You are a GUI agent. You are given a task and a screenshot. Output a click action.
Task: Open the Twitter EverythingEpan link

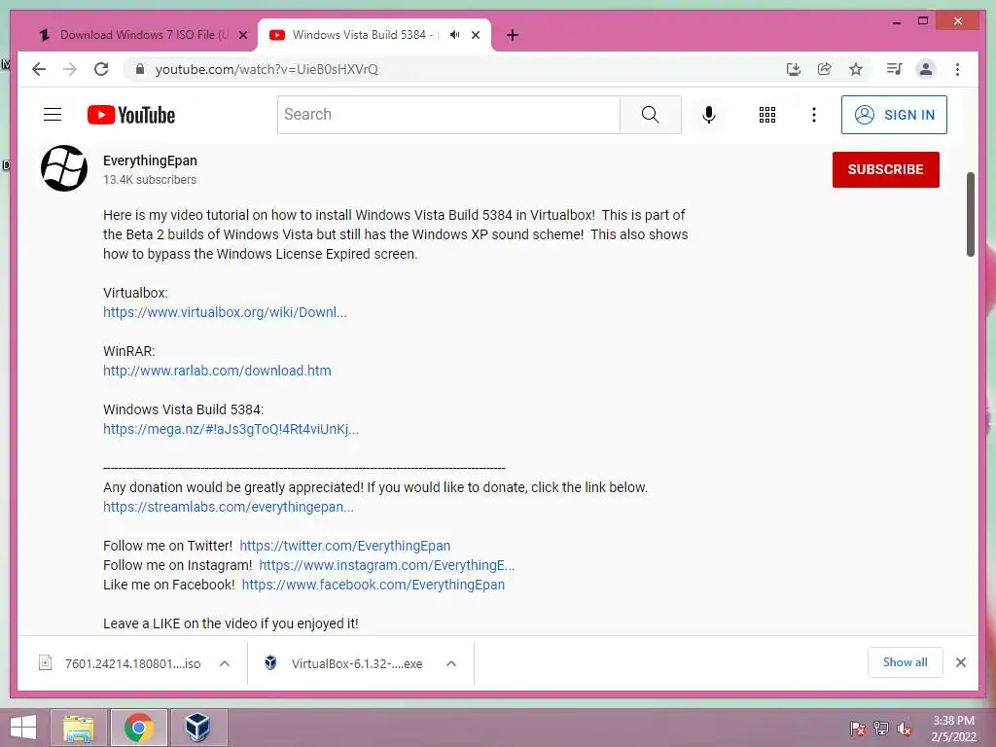pos(345,546)
